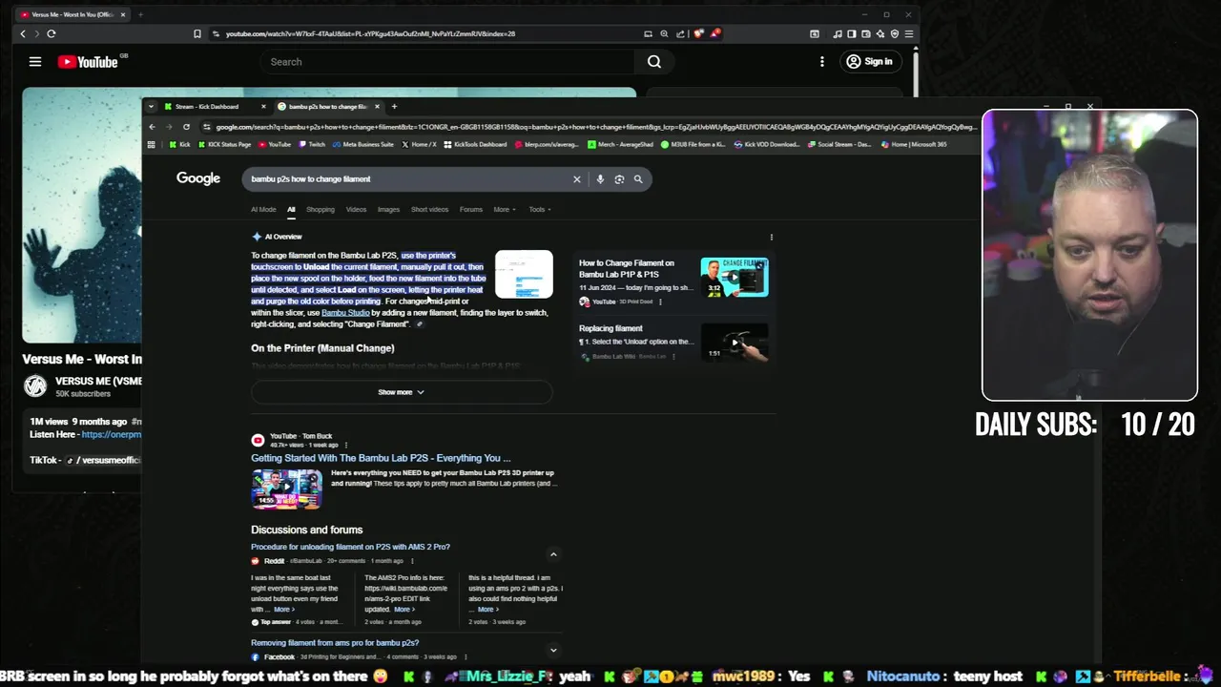1221x687 pixels.
Task: Expand More in the "helpful thread" answer
Action: (486, 610)
